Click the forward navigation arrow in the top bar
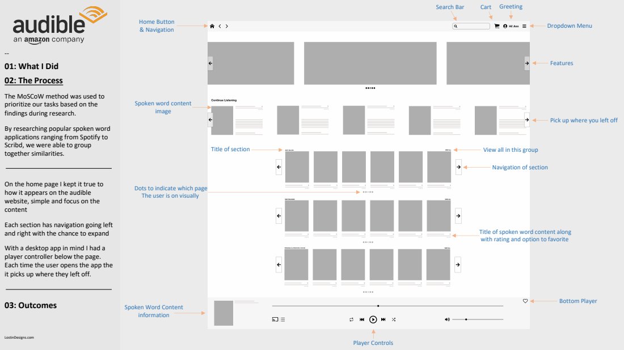 tap(226, 25)
